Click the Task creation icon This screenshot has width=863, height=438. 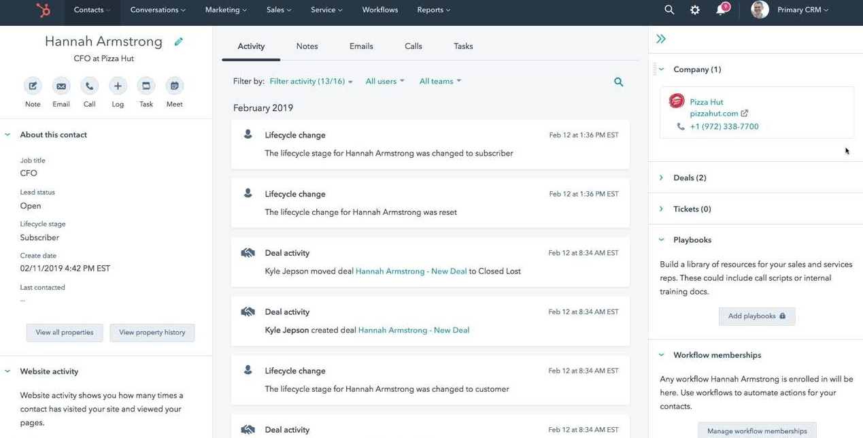point(146,86)
